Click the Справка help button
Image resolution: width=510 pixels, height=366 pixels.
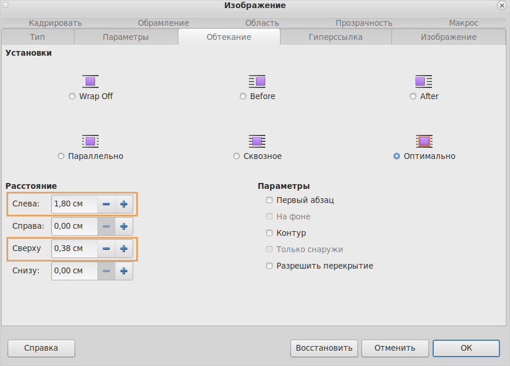coord(41,348)
